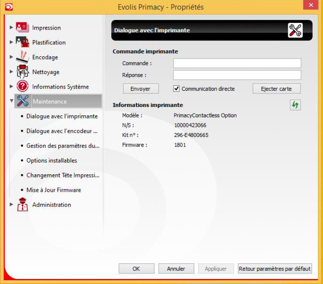
Task: Click the Envoyer button
Action: click(141, 89)
